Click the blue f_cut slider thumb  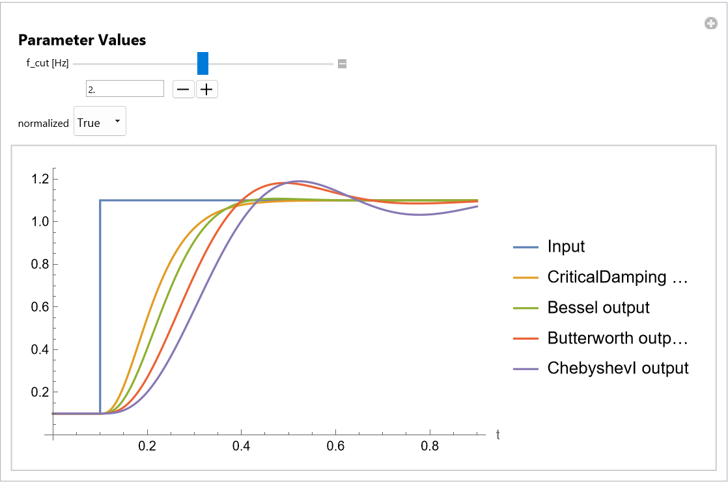[203, 64]
